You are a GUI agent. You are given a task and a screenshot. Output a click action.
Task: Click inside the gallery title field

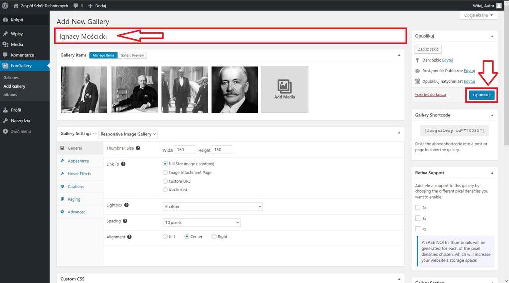(x=230, y=36)
